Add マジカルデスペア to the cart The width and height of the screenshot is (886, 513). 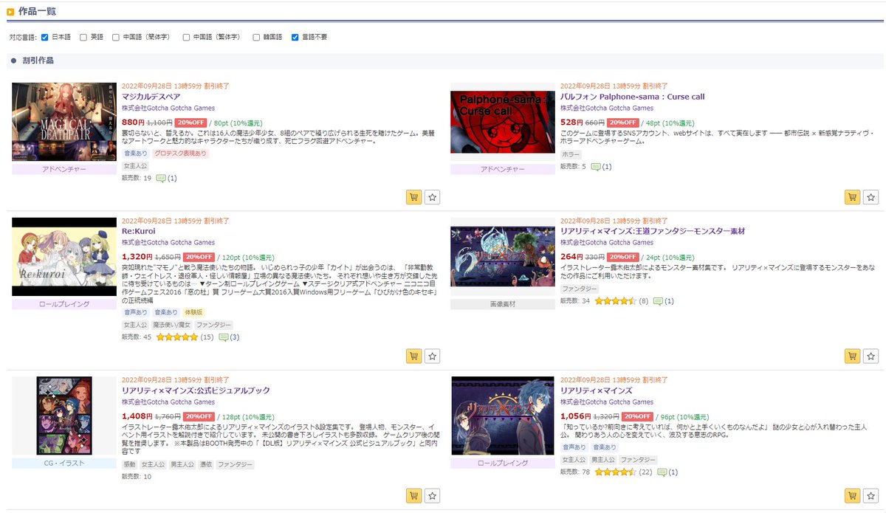pyautogui.click(x=413, y=197)
